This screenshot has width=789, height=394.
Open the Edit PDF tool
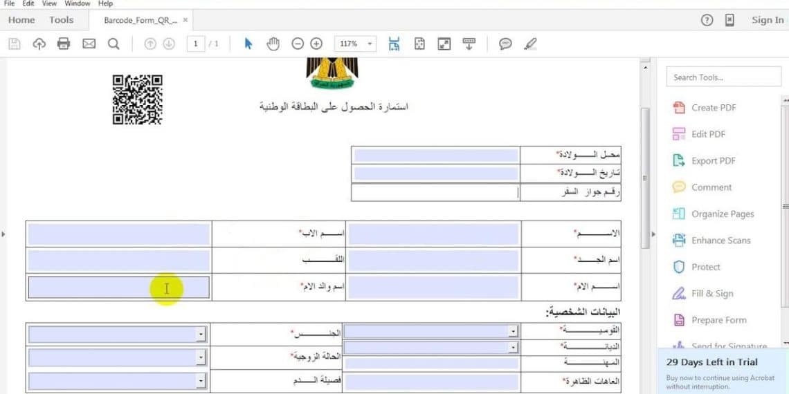click(700, 134)
